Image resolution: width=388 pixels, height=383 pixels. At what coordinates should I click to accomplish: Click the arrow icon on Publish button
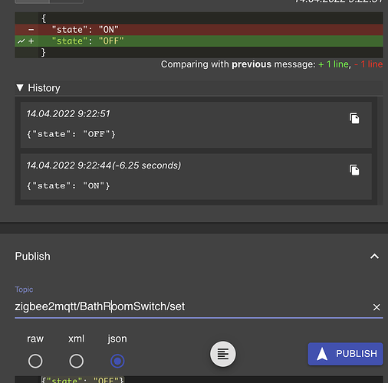[x=322, y=354]
